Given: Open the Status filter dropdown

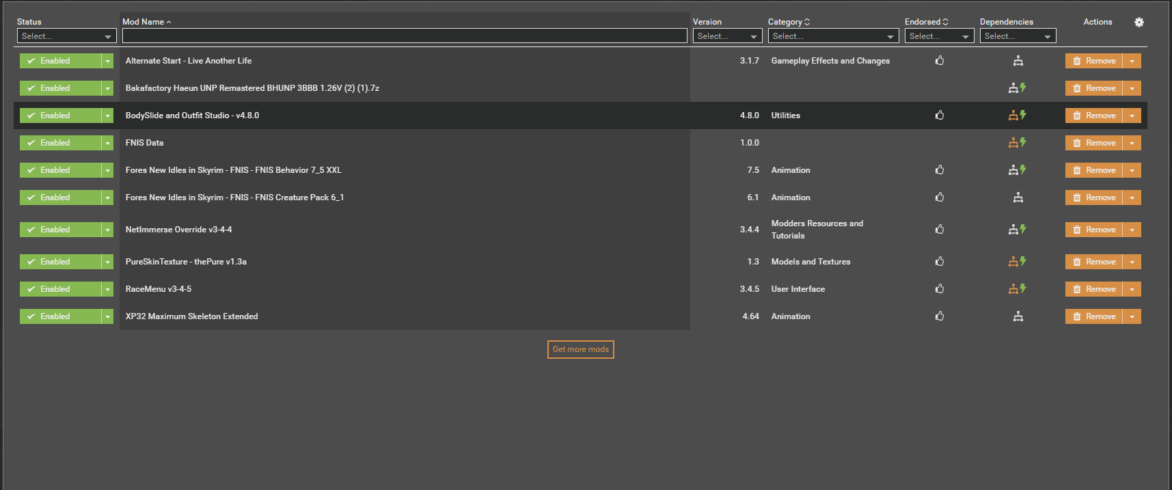Looking at the screenshot, I should 66,36.
